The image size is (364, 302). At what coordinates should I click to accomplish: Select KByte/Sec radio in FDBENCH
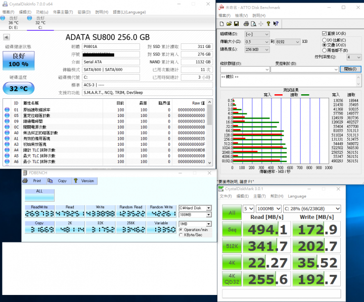[181, 235]
